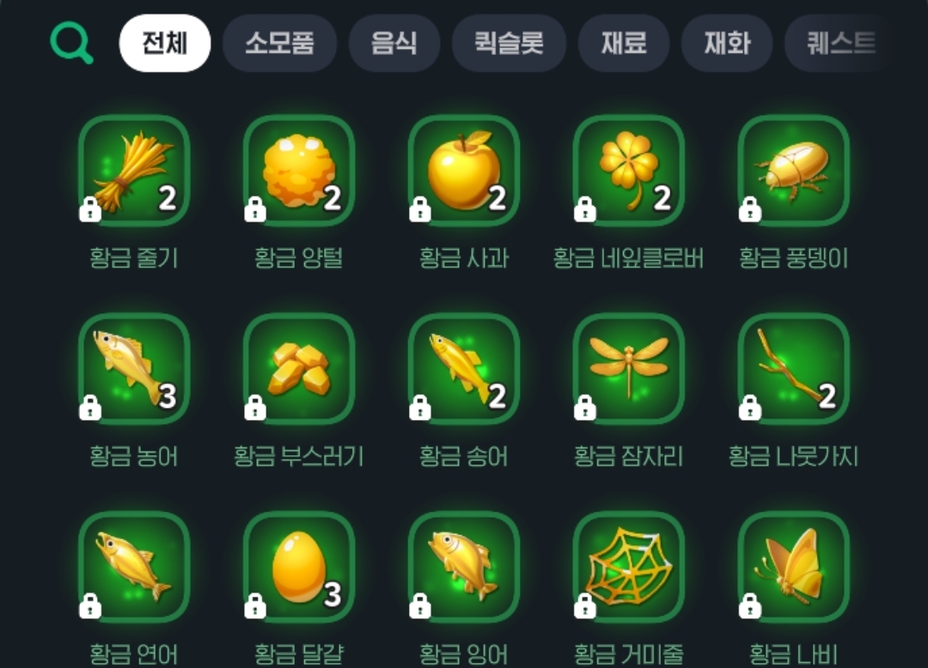928x668 pixels.
Task: Select the 황금 잠자리 dragonfly icon
Action: point(628,369)
